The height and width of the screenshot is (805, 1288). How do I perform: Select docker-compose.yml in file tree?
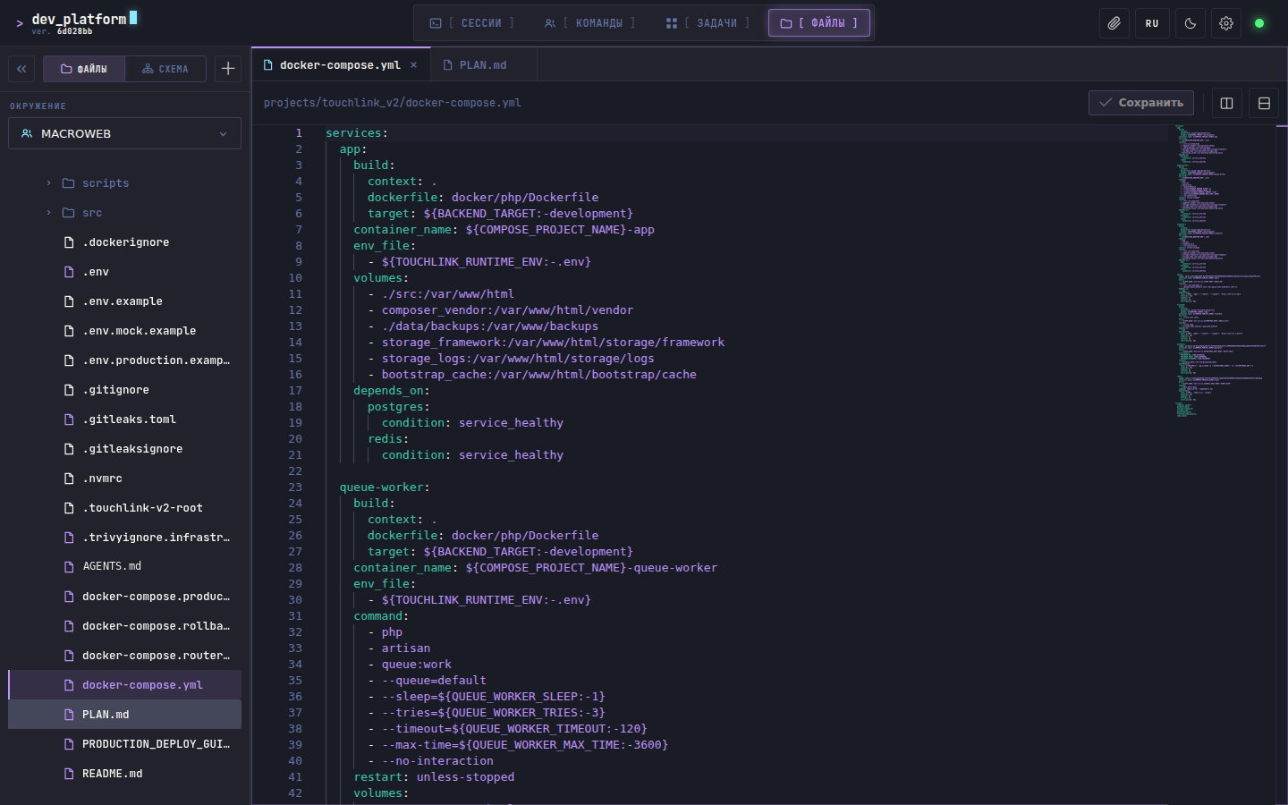click(x=124, y=685)
